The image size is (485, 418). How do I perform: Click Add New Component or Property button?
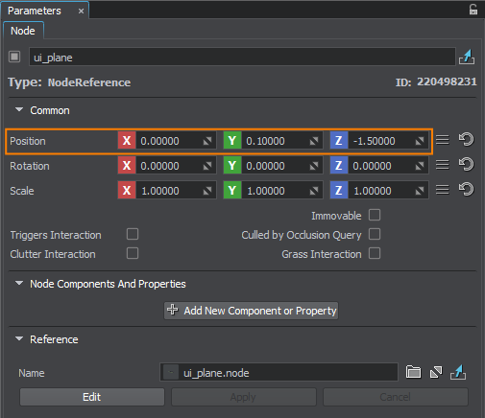pos(252,311)
